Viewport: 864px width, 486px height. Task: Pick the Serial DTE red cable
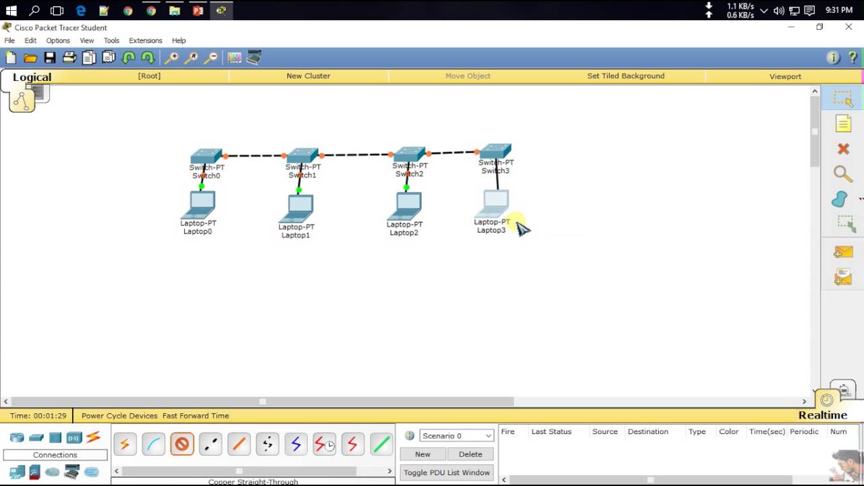pyautogui.click(x=352, y=444)
